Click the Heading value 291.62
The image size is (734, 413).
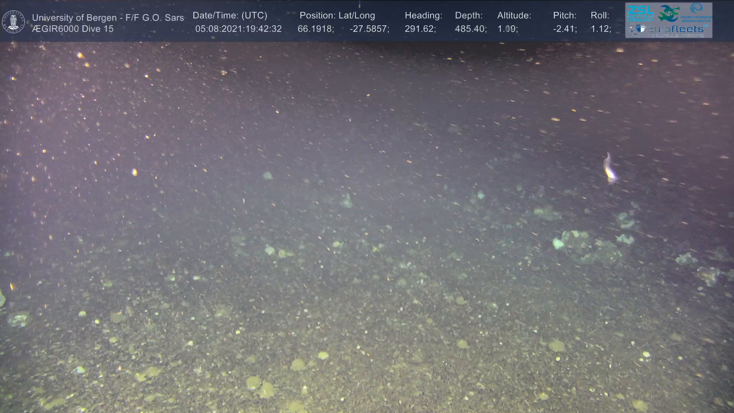[420, 29]
